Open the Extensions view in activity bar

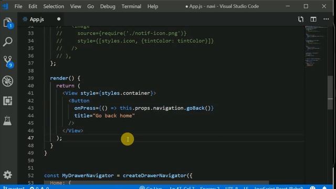click(8, 101)
